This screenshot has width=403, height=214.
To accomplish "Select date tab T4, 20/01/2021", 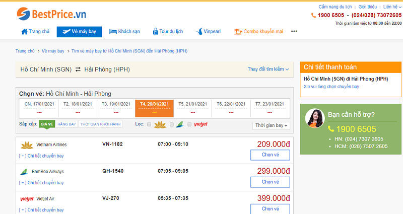I will tap(155, 108).
